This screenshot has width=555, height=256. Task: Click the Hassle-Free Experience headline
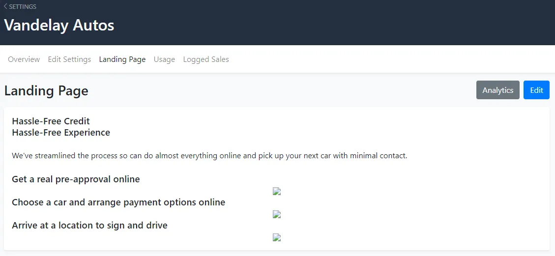tap(61, 133)
